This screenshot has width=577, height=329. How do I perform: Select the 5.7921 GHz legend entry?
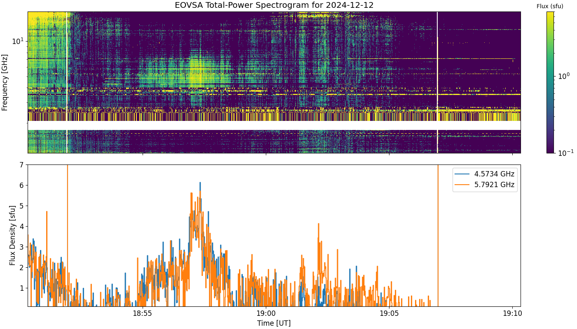point(485,185)
